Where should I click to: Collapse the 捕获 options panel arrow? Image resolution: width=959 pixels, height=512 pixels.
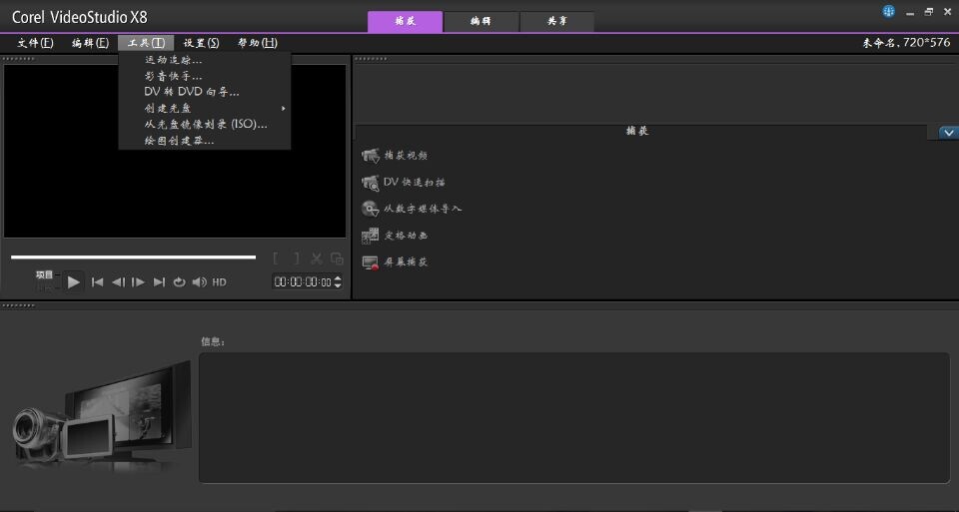(948, 133)
